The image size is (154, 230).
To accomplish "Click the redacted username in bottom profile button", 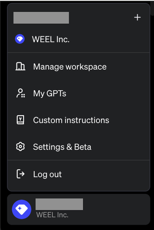I will 59,204.
